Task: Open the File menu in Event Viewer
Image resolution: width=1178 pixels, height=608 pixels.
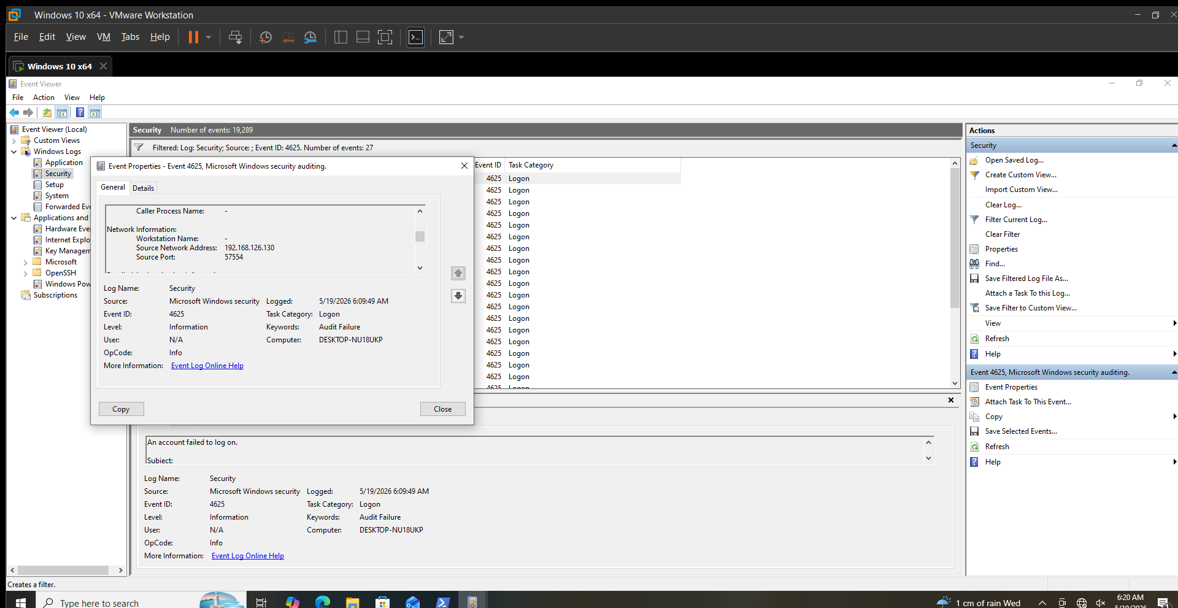Action: (18, 98)
